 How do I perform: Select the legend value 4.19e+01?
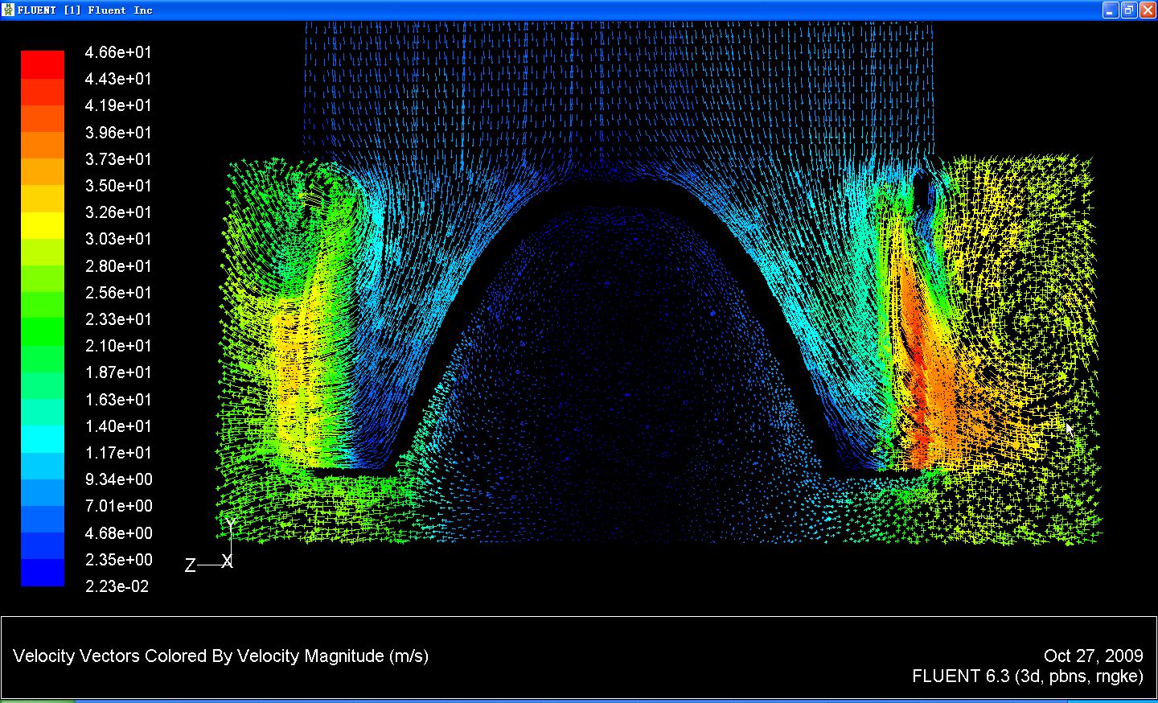pos(118,105)
